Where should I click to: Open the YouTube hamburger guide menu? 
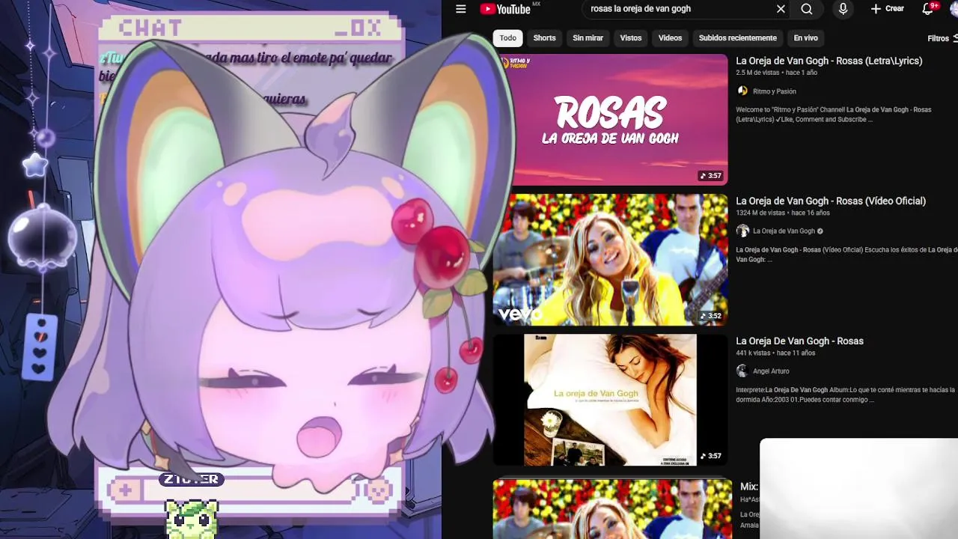click(x=461, y=9)
